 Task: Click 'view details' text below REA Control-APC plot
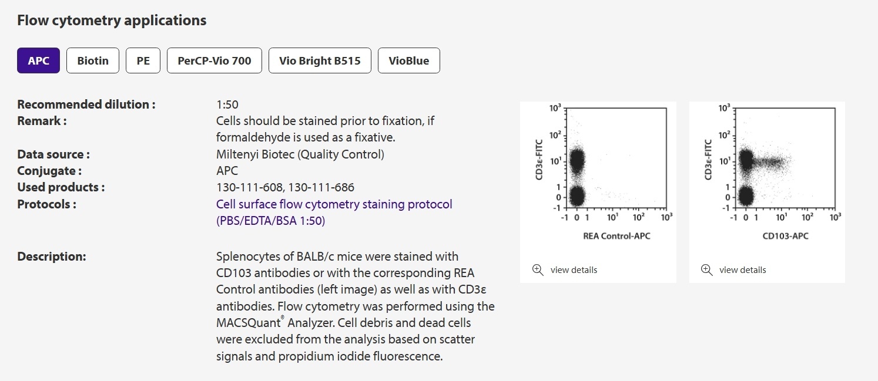point(574,270)
